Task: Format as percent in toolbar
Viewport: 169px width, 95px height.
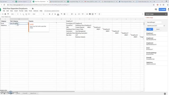Action: coord(21,14)
